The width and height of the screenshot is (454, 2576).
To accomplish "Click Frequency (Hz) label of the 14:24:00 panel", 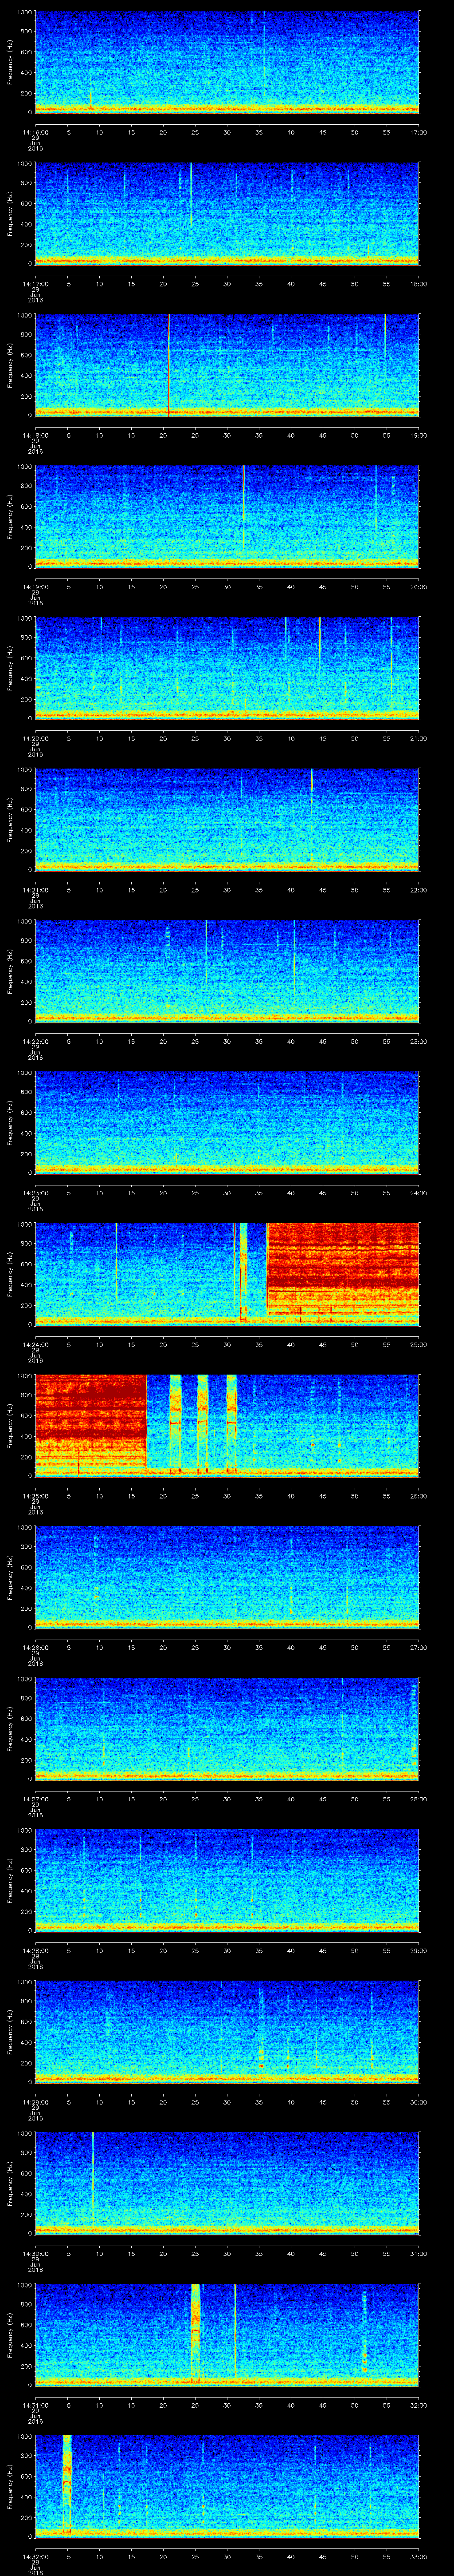I will pos(10,1274).
